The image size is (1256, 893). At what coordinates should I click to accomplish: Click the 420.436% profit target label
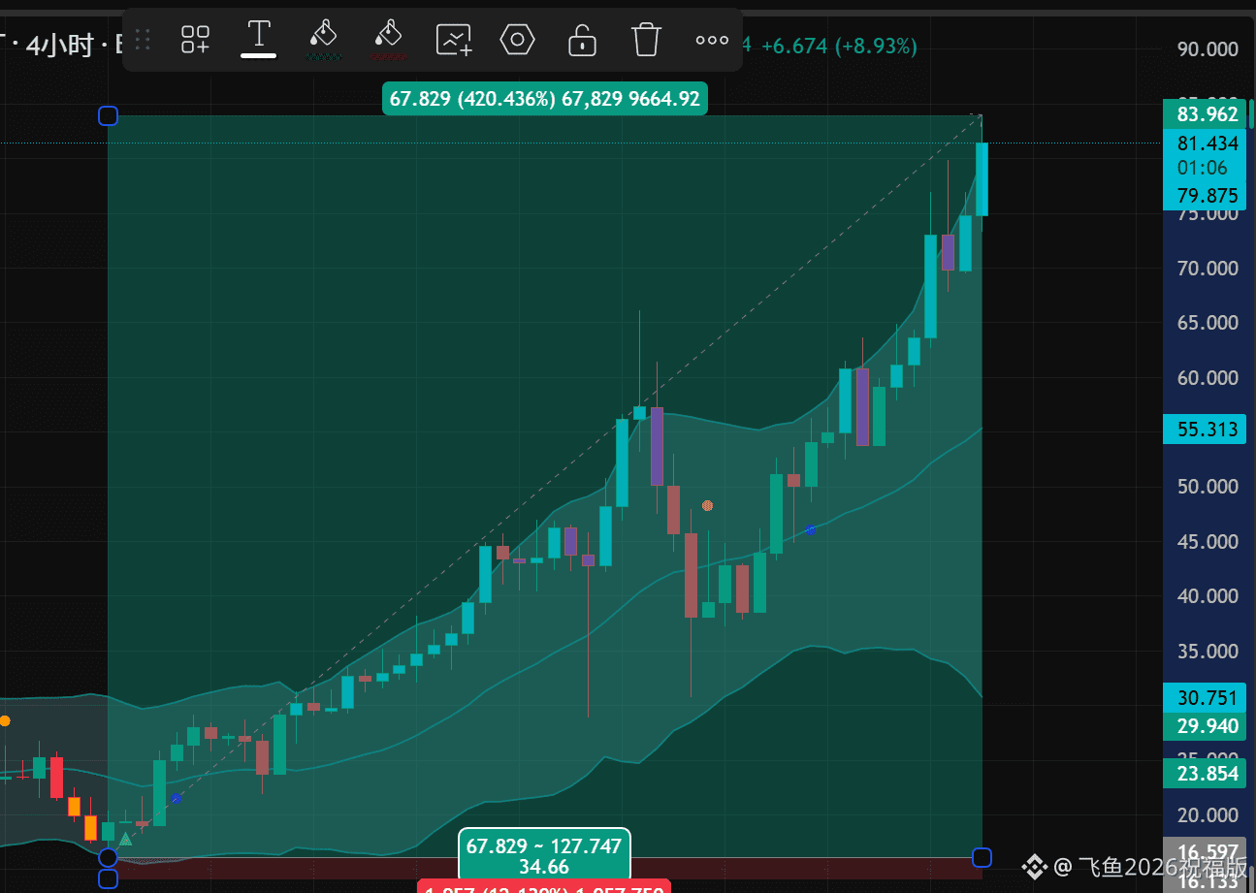pos(545,99)
